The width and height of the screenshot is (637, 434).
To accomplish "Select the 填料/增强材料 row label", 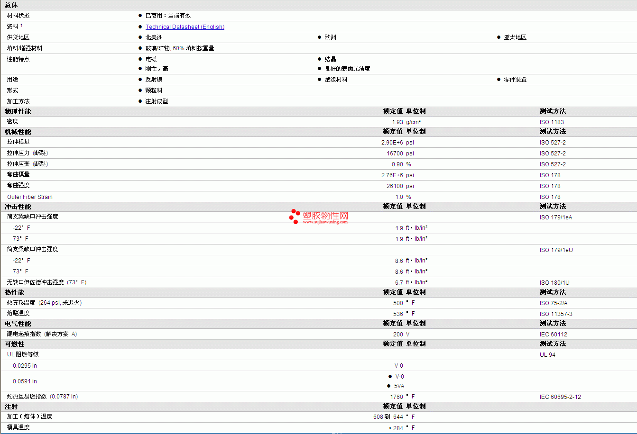I will click(25, 48).
